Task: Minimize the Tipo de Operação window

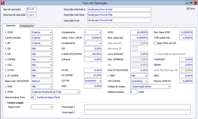Action: pyautogui.click(x=187, y=3)
